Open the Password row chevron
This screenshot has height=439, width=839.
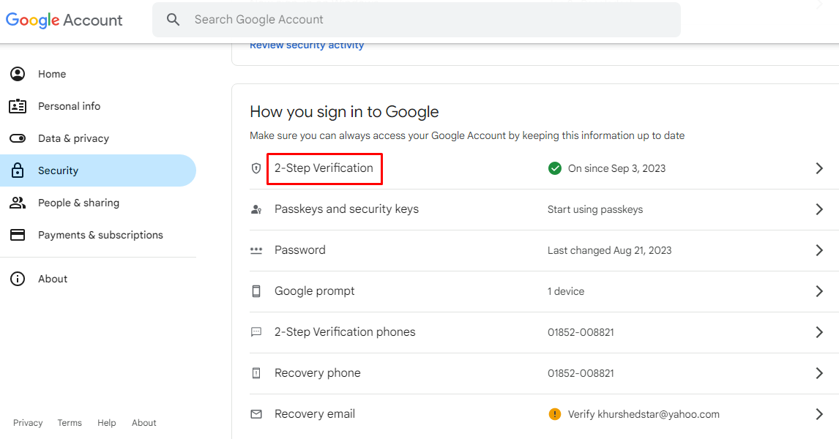(x=819, y=250)
